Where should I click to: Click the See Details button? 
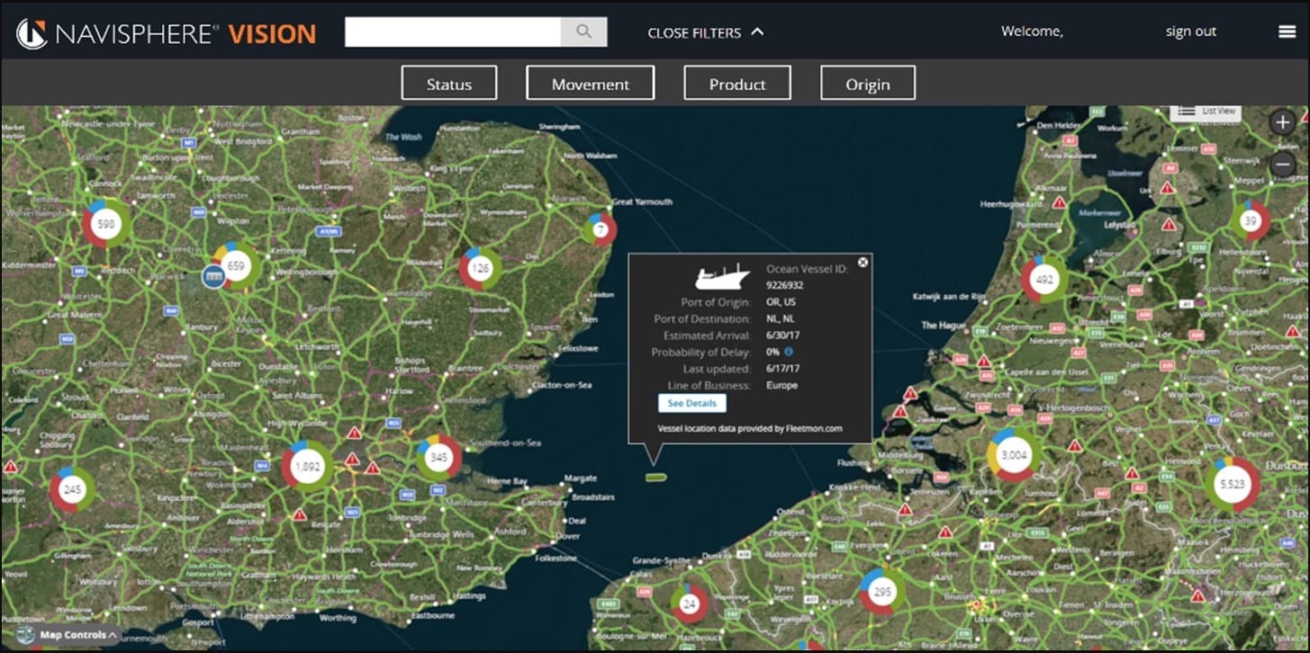tap(691, 404)
